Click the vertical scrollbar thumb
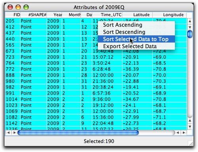The image size is (198, 152). [x=190, y=34]
